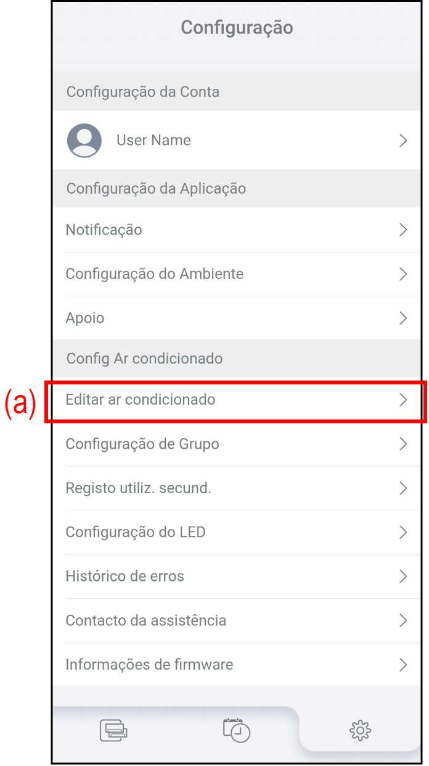
Task: Choose Configuração do LED
Action: tap(136, 532)
